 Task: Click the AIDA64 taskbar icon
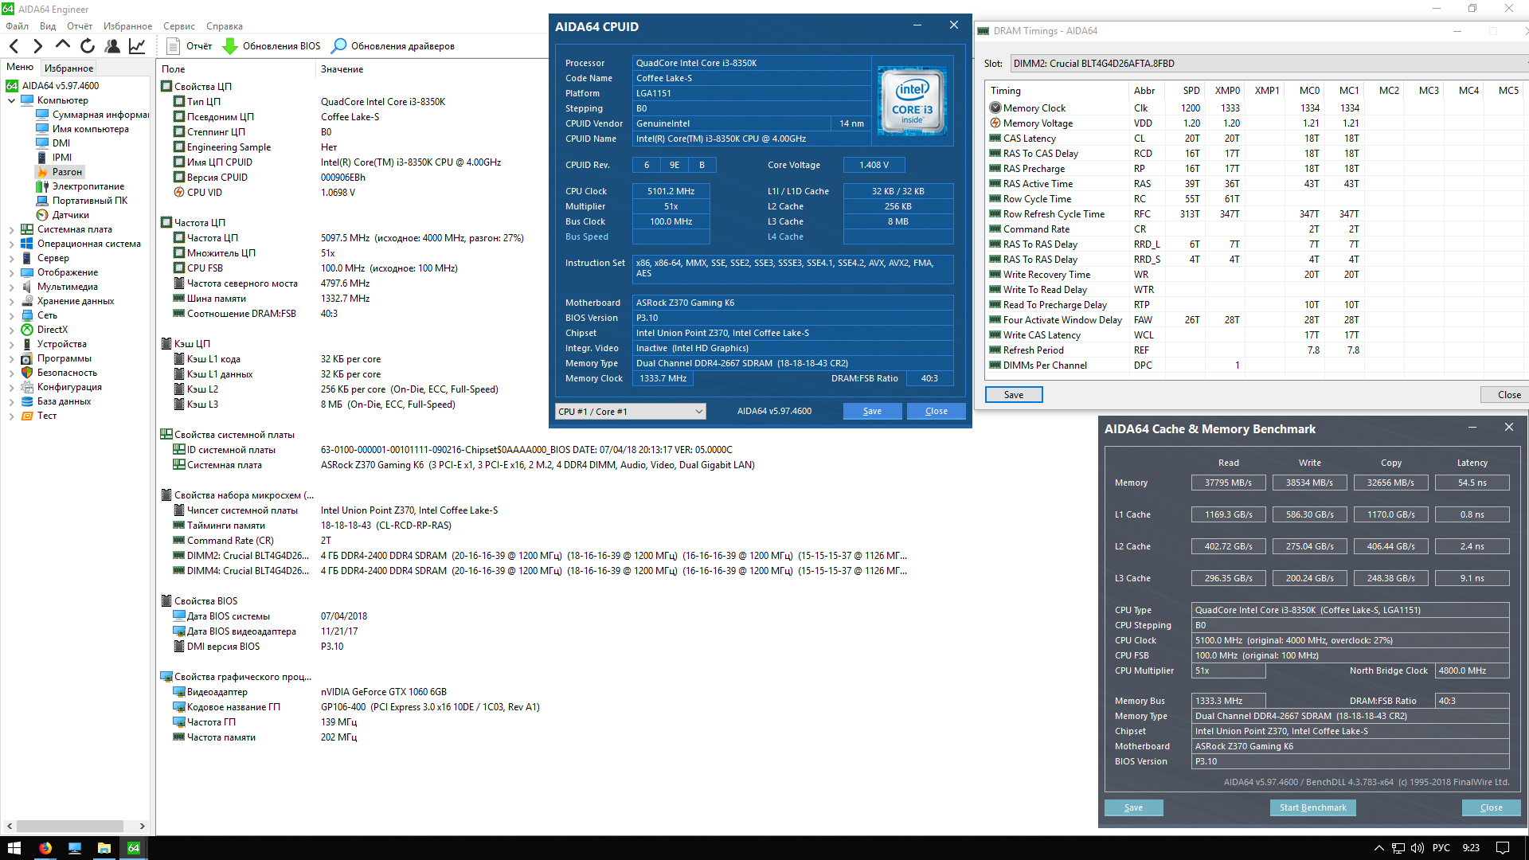(134, 848)
